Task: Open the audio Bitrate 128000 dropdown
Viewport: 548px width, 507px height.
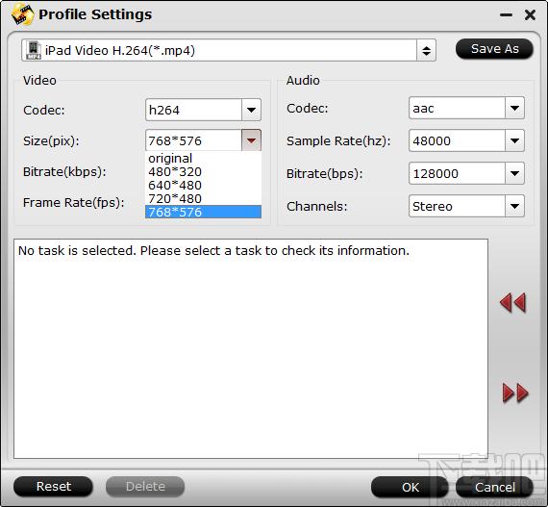Action: coord(514,173)
